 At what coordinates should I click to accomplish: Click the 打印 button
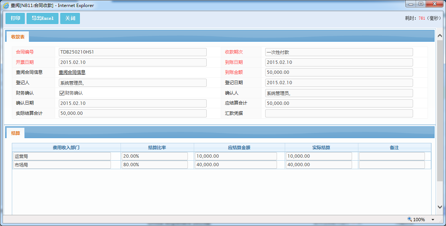point(15,18)
